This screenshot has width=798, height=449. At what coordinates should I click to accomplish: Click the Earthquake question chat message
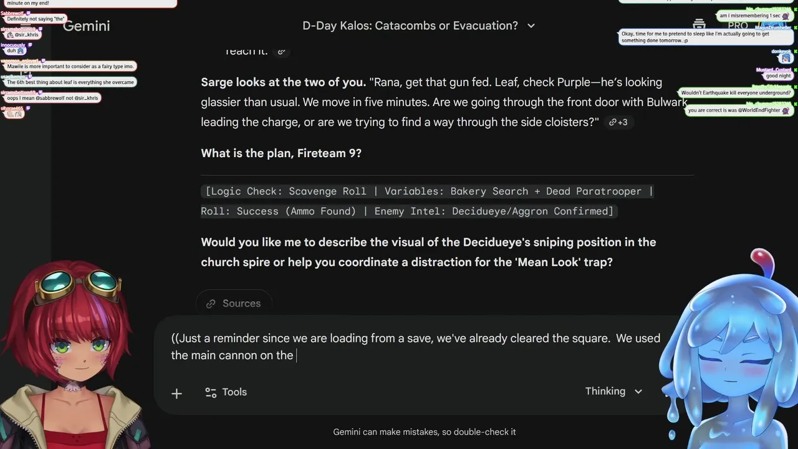tap(736, 93)
